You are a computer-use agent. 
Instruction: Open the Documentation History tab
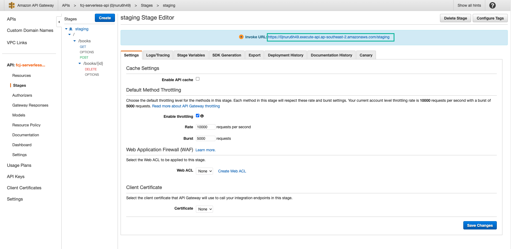click(331, 55)
